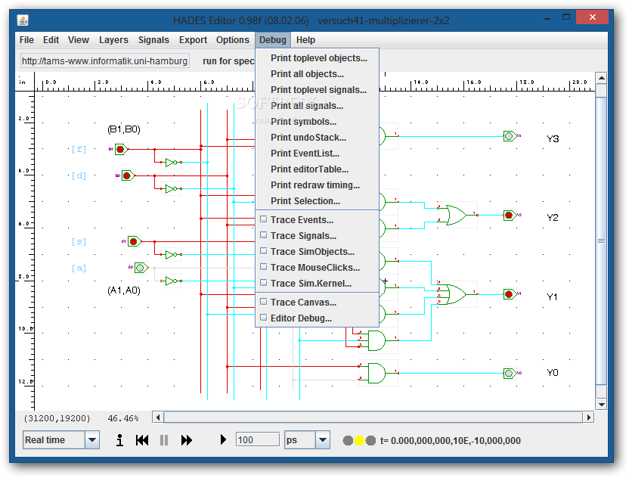Choose Print all signals
The height and width of the screenshot is (478, 629).
click(x=318, y=106)
